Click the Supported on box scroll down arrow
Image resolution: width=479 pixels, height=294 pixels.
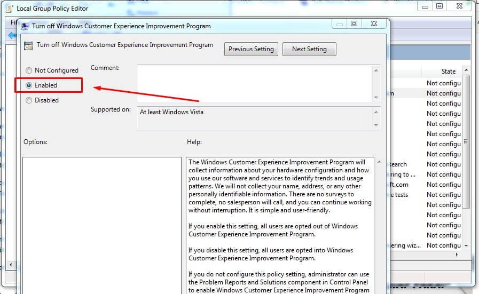click(x=376, y=125)
